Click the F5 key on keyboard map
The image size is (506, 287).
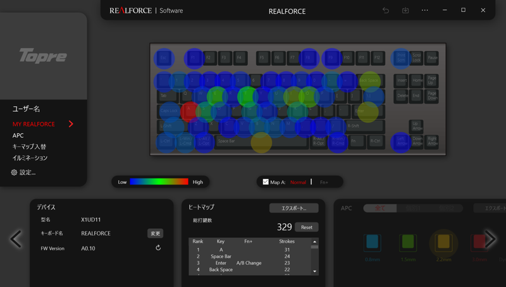[x=262, y=58]
